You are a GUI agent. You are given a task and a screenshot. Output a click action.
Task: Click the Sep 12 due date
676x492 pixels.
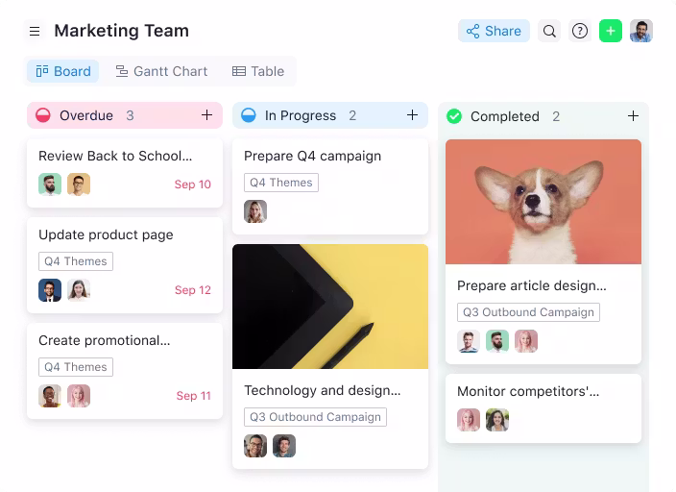193,290
